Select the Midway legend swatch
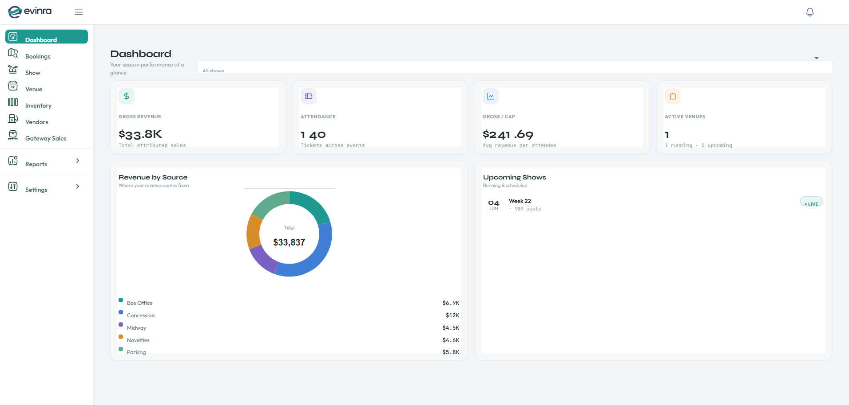This screenshot has height=405, width=849. click(x=121, y=324)
